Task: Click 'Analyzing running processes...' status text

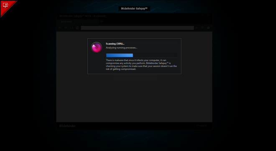Action: [x=121, y=48]
